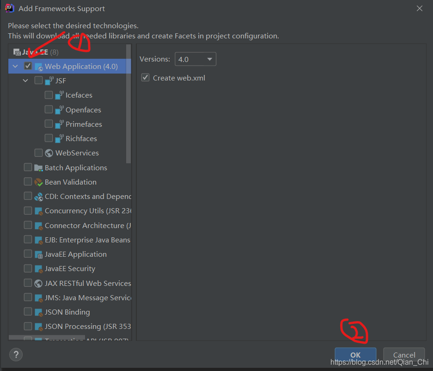Click the Concurrency Utils icon
Viewport: 433px width, 371px height.
pos(39,211)
